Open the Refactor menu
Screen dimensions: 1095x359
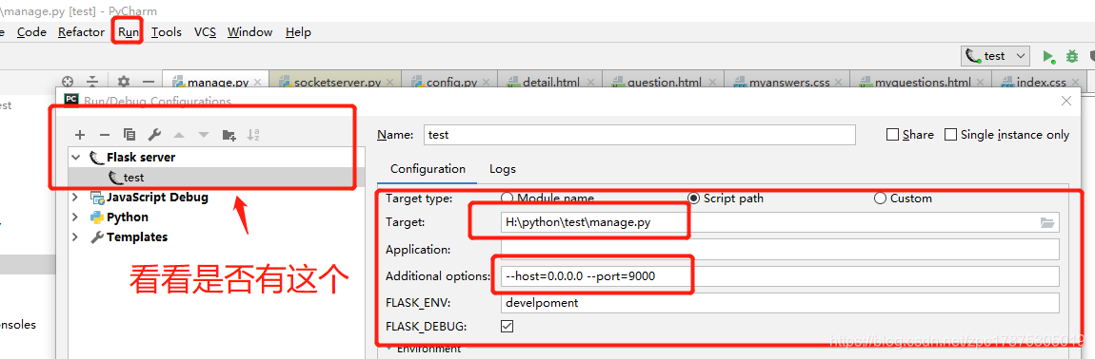[81, 32]
